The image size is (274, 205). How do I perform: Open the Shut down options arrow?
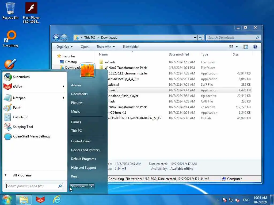92,186
